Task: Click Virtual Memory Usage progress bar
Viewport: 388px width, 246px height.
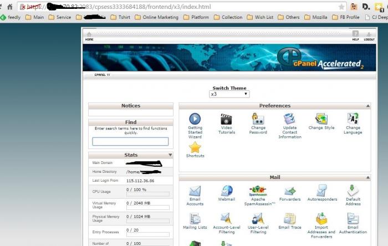Action: 148,208
